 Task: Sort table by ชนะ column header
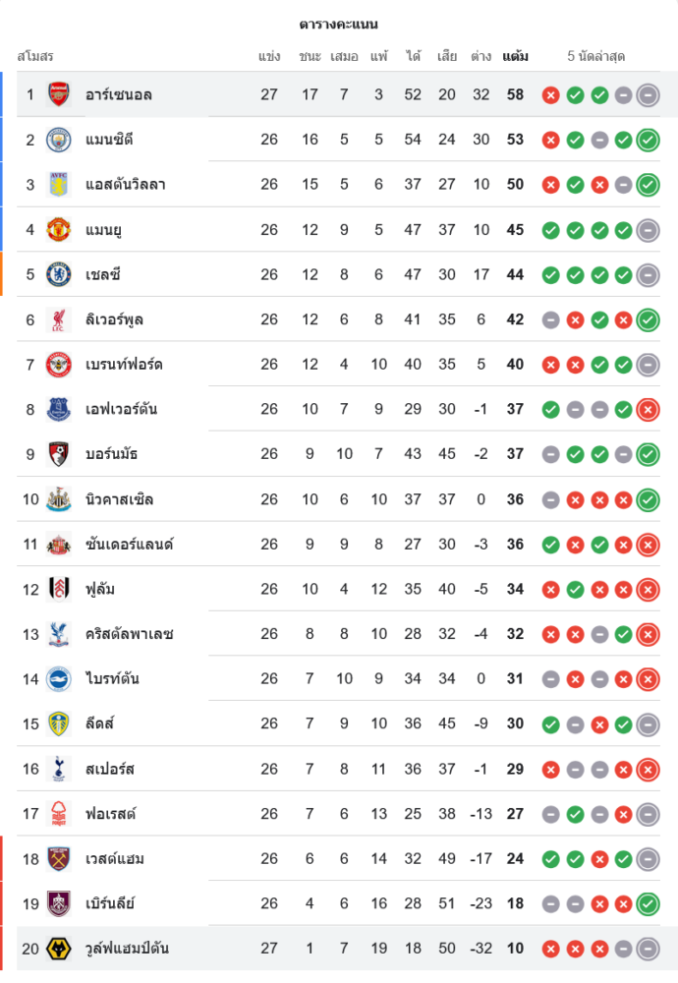point(311,56)
